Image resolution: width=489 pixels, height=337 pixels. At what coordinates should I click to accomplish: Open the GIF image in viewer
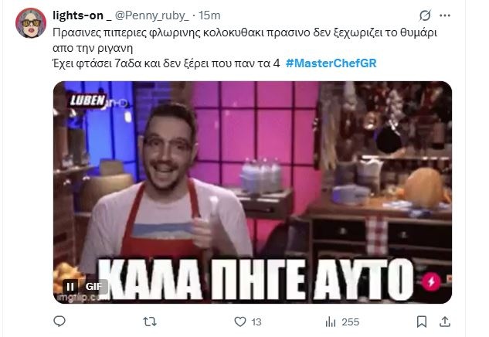coord(253,192)
